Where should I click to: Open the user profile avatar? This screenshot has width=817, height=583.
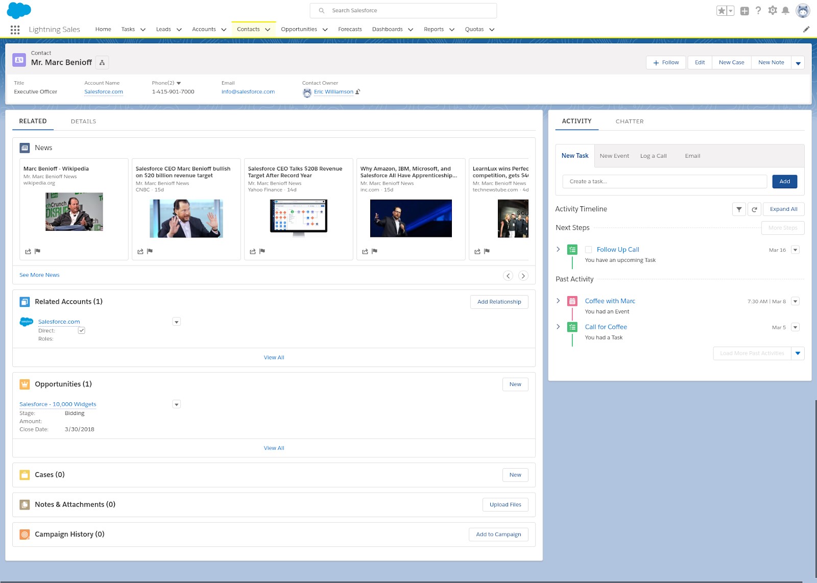(803, 10)
